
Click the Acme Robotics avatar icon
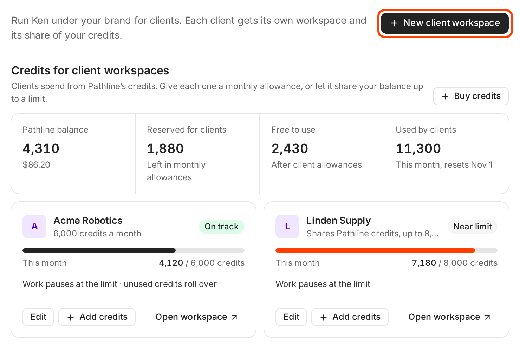click(x=34, y=227)
